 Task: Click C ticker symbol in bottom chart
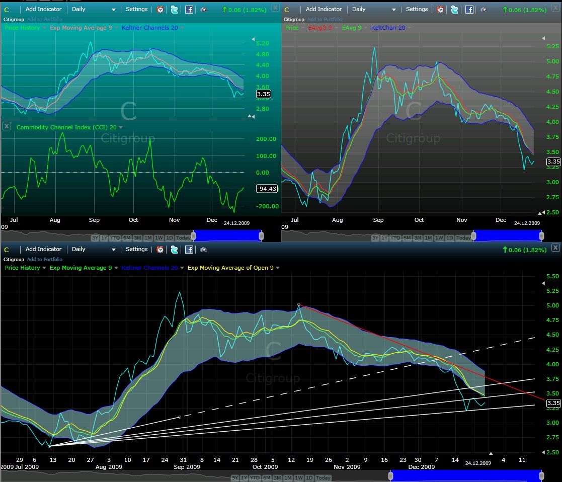7,250
